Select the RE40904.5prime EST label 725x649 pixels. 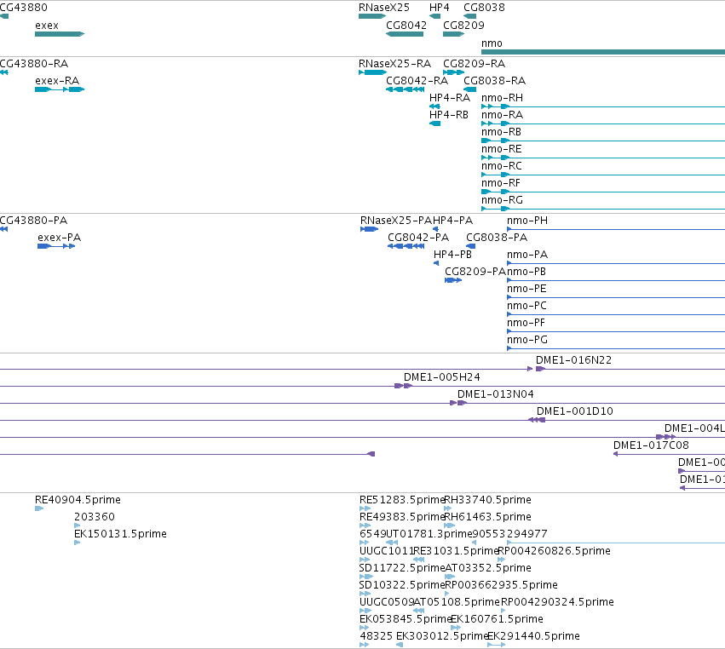78,500
